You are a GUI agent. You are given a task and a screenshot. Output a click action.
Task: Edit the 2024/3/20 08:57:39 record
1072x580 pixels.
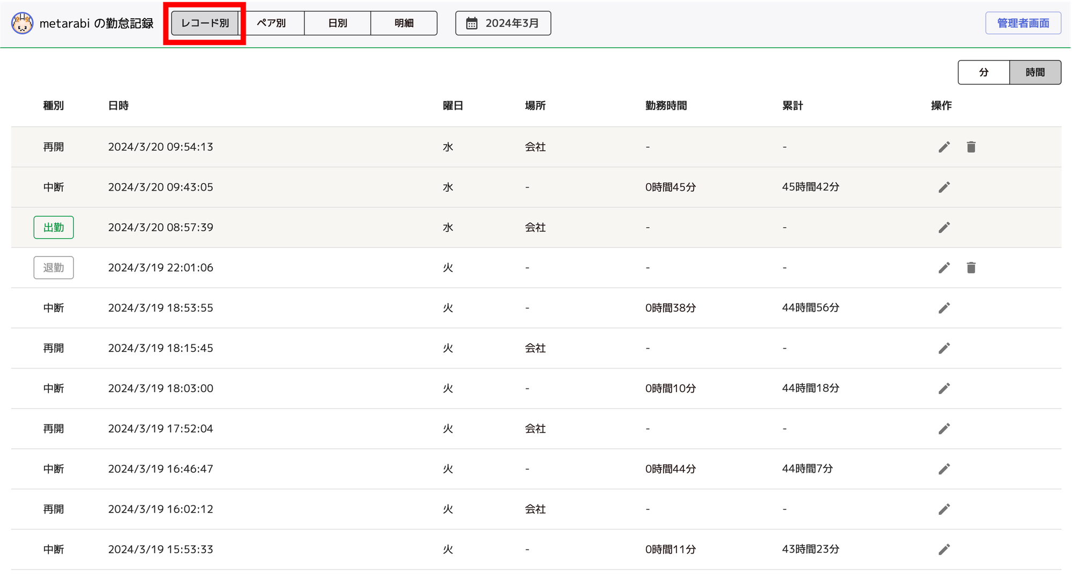pyautogui.click(x=944, y=228)
